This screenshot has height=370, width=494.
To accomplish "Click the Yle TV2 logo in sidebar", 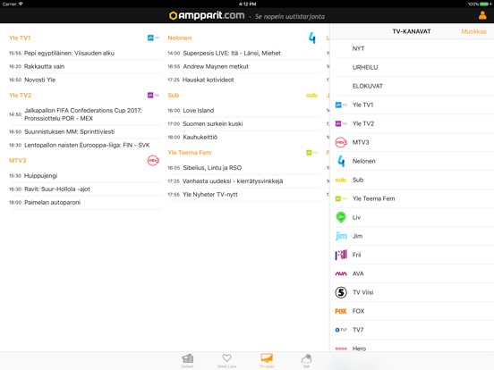I will 341,123.
